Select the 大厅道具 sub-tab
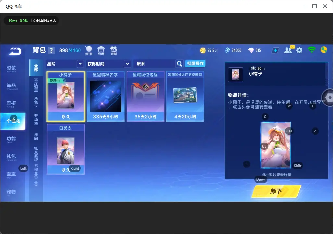Viewport: 333px width, 234px height. tap(36, 85)
